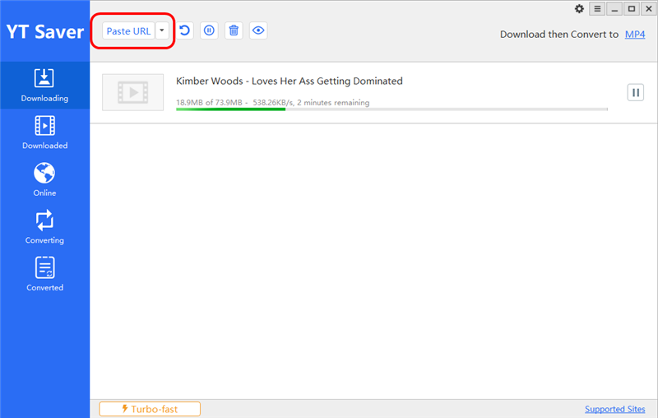Click the trash delete icon in toolbar
Image resolution: width=658 pixels, height=418 pixels.
[x=234, y=30]
